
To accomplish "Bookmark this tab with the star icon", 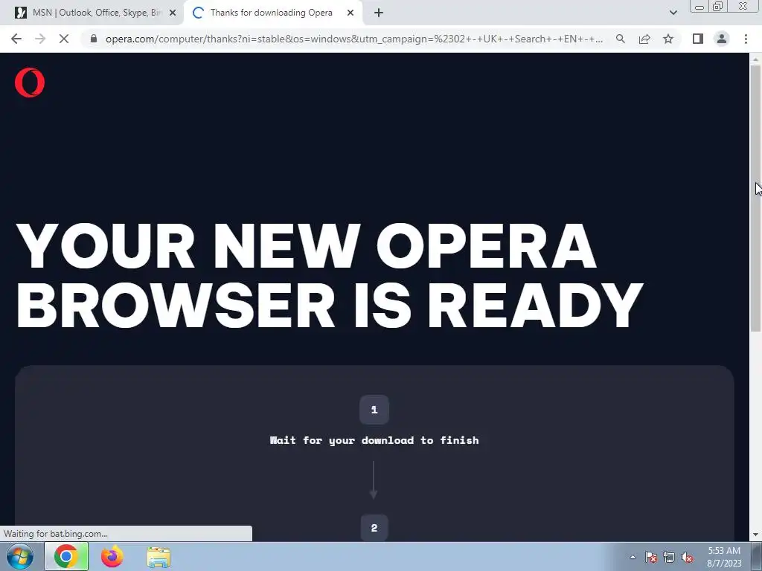I will pyautogui.click(x=668, y=39).
